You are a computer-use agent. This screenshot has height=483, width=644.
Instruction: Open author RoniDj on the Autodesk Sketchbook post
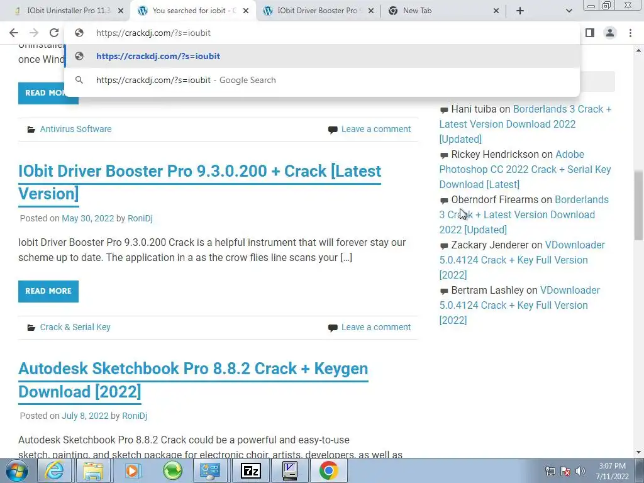(135, 416)
